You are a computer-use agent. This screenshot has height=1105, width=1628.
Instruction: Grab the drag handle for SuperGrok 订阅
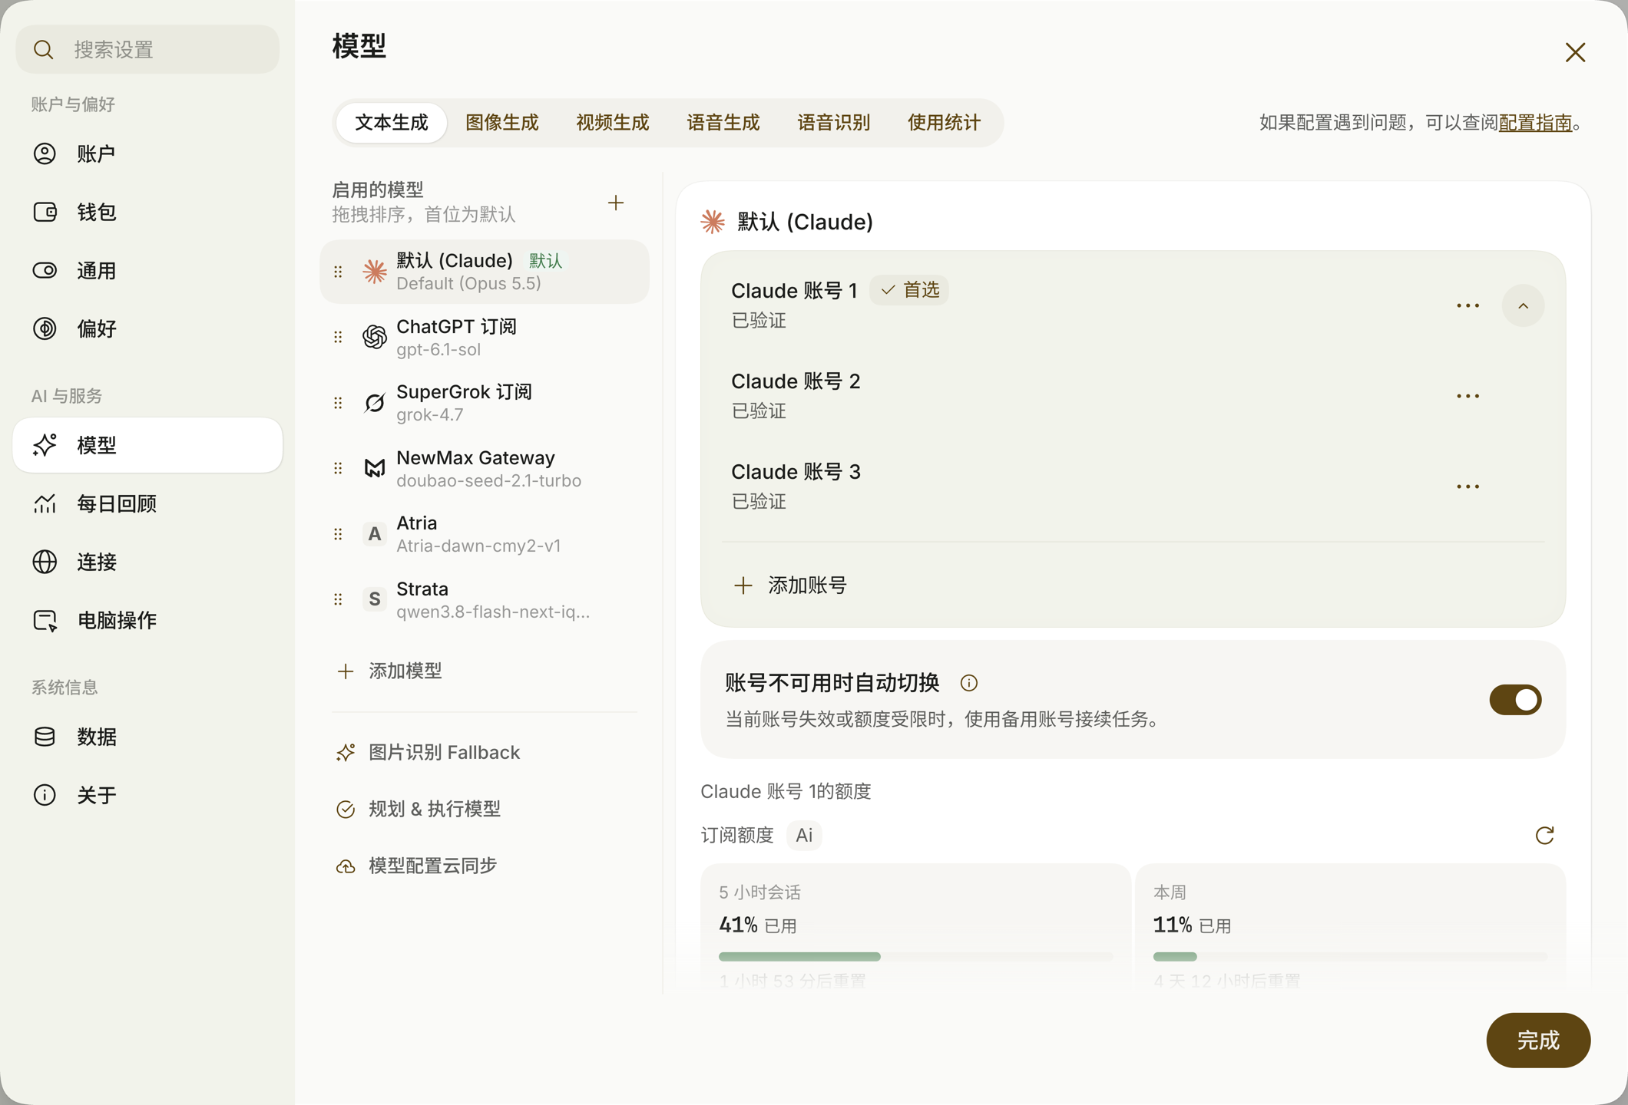pyautogui.click(x=338, y=403)
